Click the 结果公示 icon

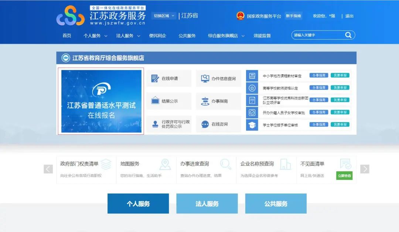(x=155, y=101)
